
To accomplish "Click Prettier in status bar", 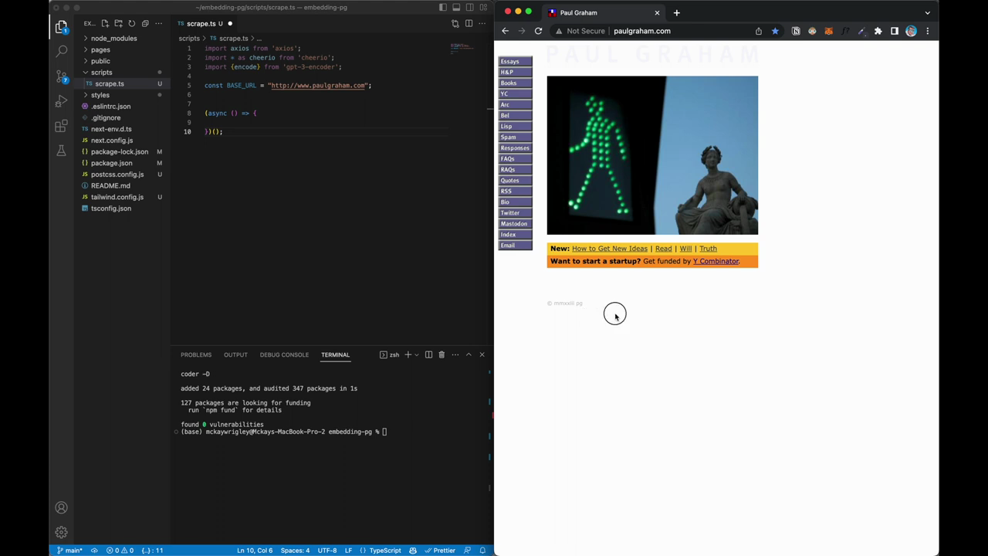I will [x=440, y=551].
